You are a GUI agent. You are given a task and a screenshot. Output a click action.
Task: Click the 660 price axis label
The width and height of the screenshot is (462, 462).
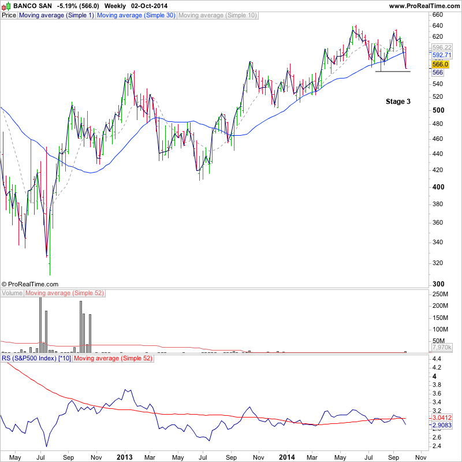tap(438, 15)
